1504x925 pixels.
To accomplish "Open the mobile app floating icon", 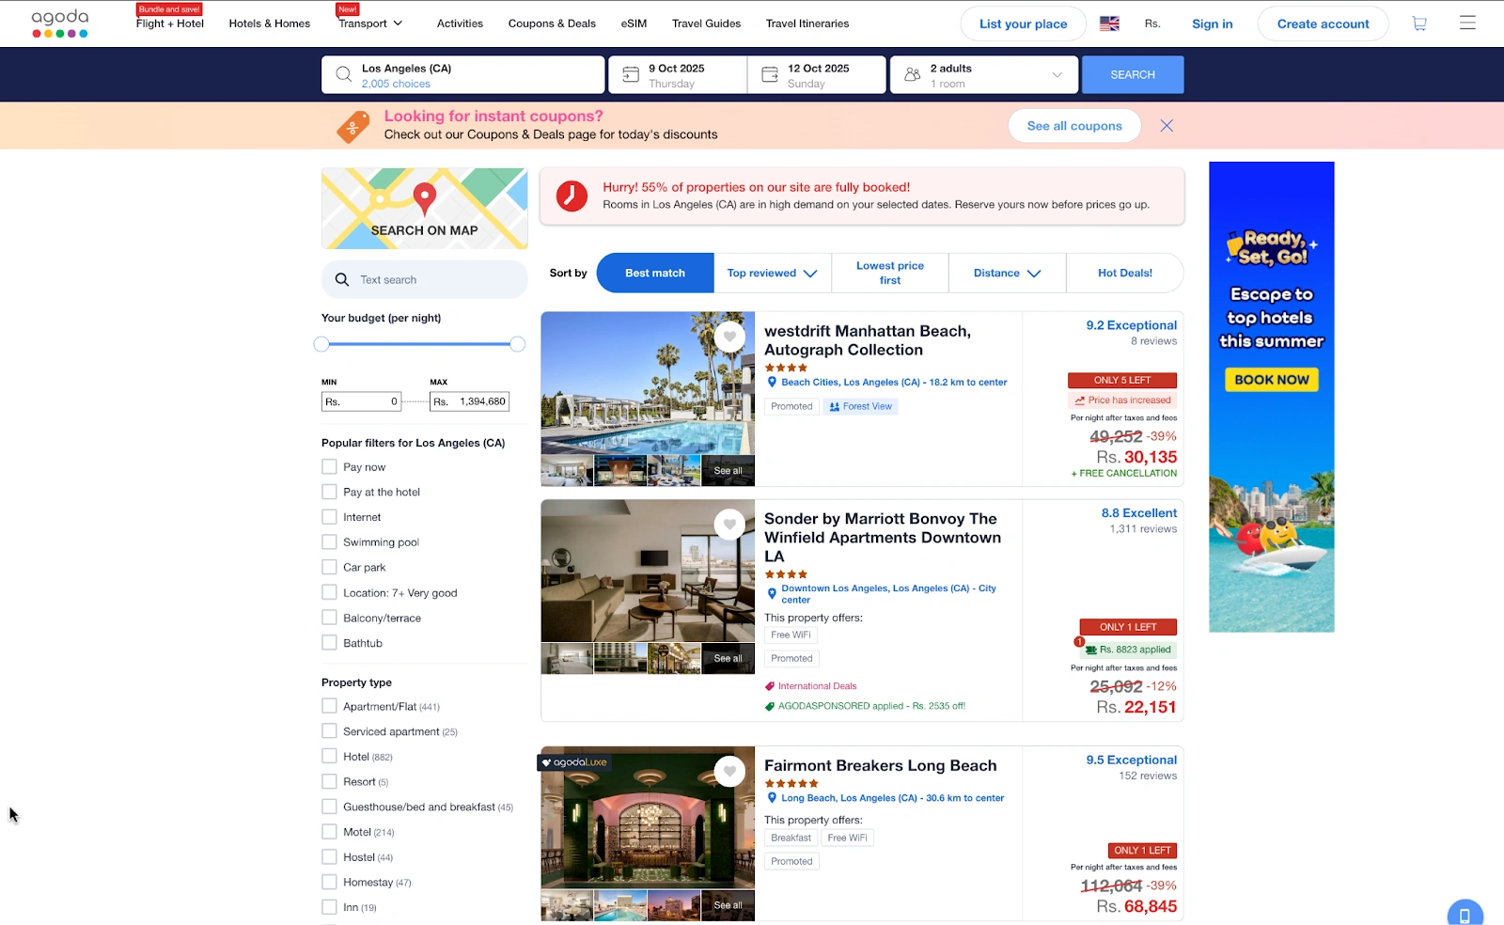I will (1465, 915).
